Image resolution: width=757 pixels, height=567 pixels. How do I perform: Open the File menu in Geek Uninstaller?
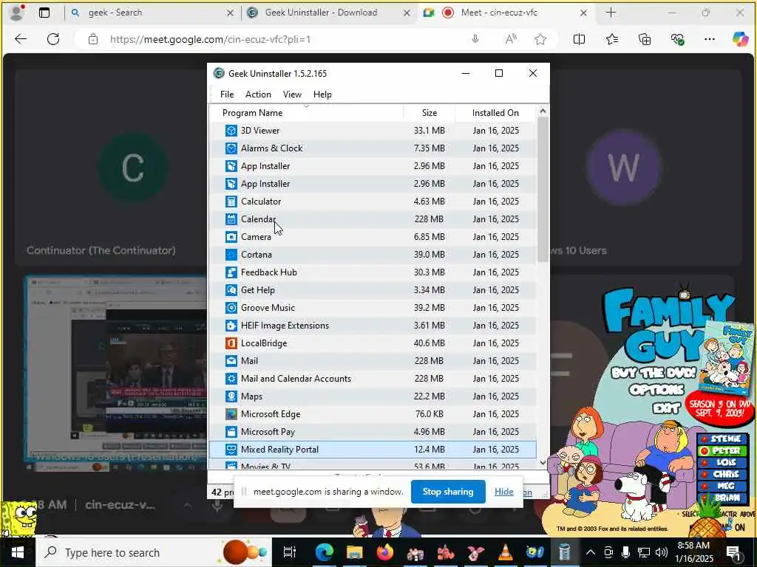[227, 94]
